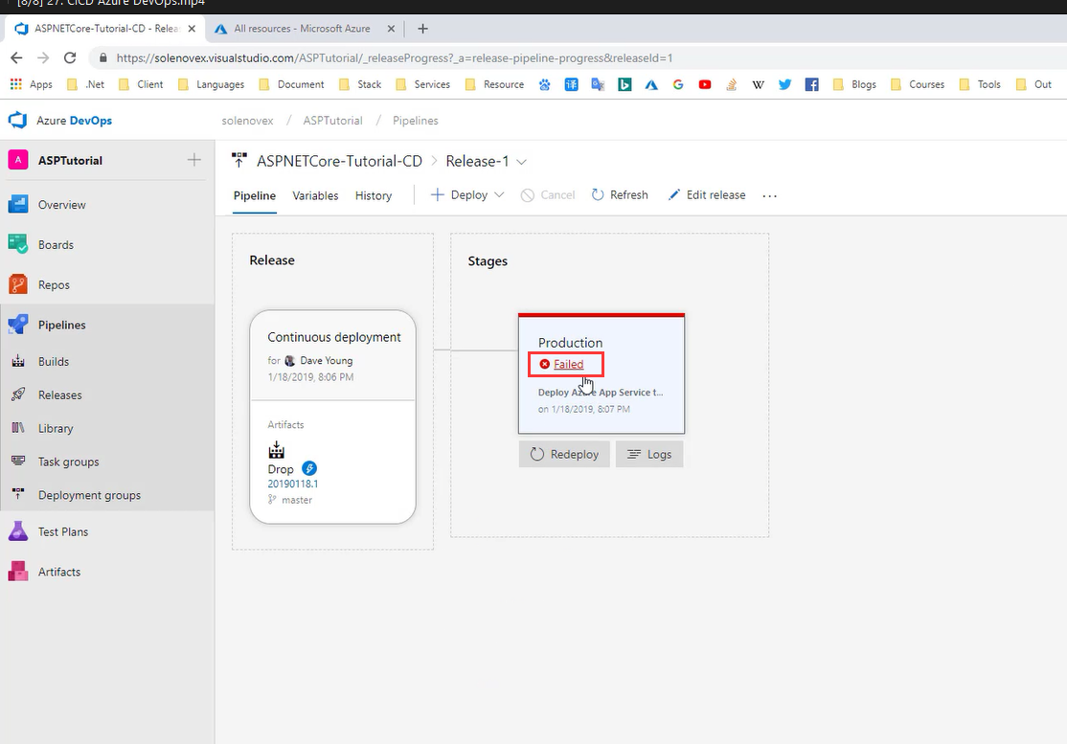Open the more actions ellipsis menu
1067x744 pixels.
[770, 195]
